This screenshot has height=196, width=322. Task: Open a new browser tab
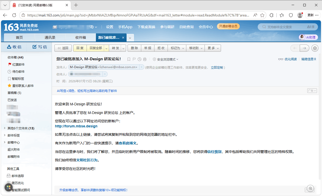pyautogui.click(x=76, y=5)
